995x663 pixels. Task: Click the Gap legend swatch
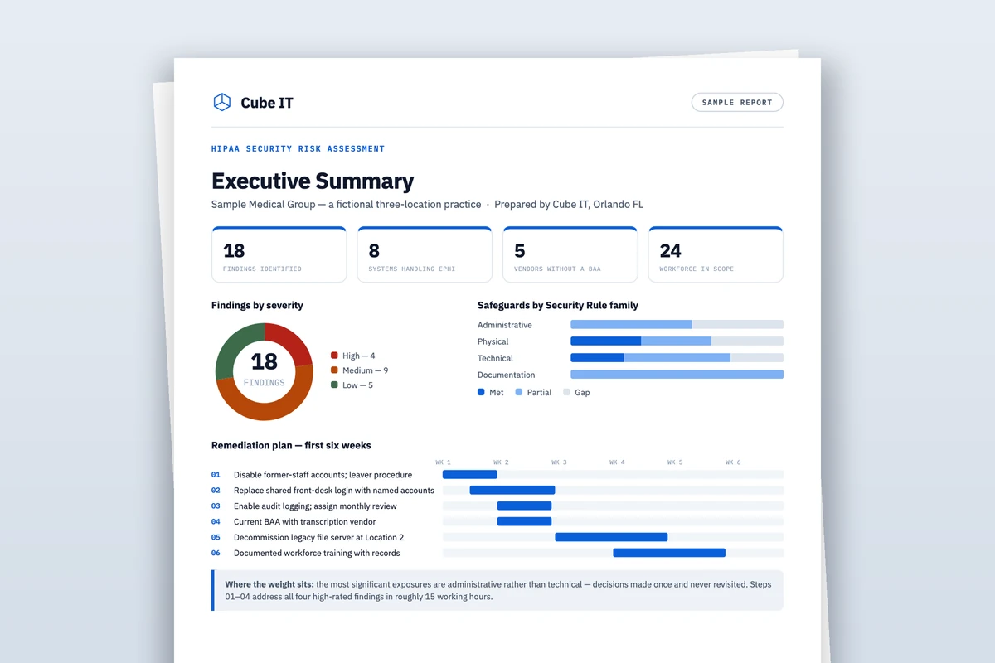pyautogui.click(x=566, y=392)
